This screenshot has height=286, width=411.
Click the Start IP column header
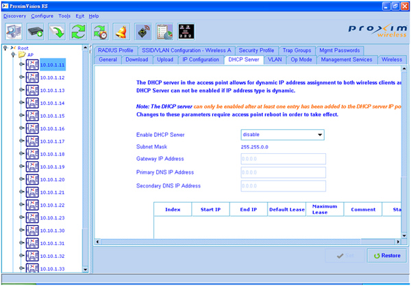(210, 209)
